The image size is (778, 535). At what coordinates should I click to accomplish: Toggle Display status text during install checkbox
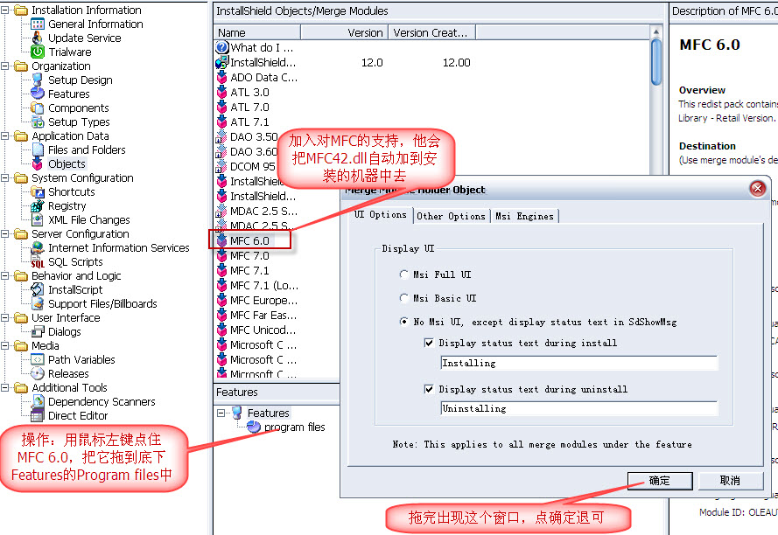429,343
